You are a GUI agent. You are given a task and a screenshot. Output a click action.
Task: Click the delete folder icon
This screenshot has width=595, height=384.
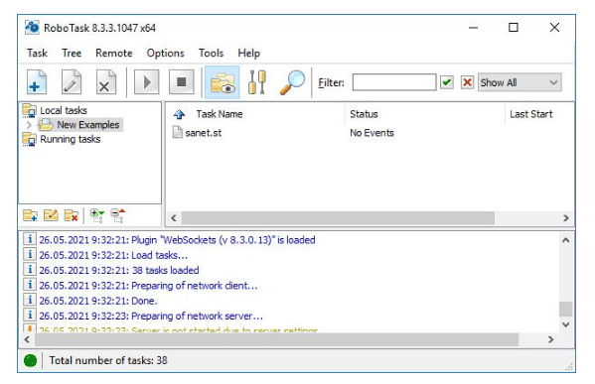coord(71,215)
